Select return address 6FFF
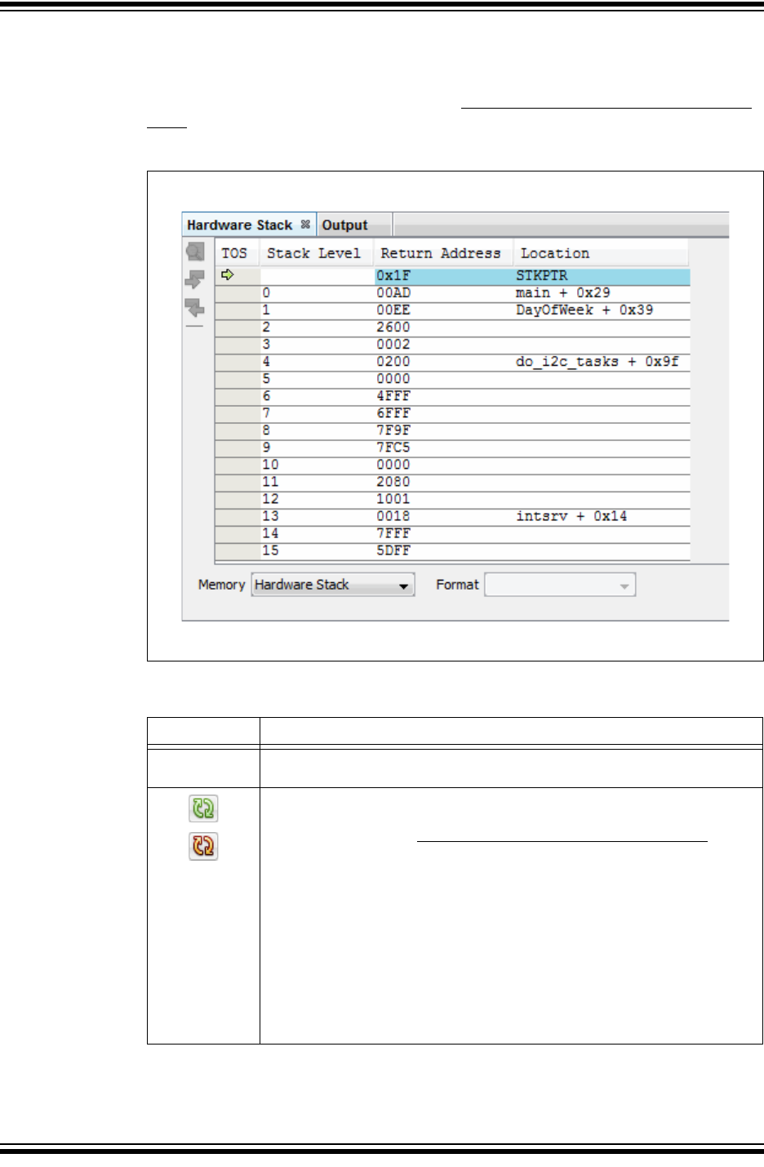 [393, 413]
